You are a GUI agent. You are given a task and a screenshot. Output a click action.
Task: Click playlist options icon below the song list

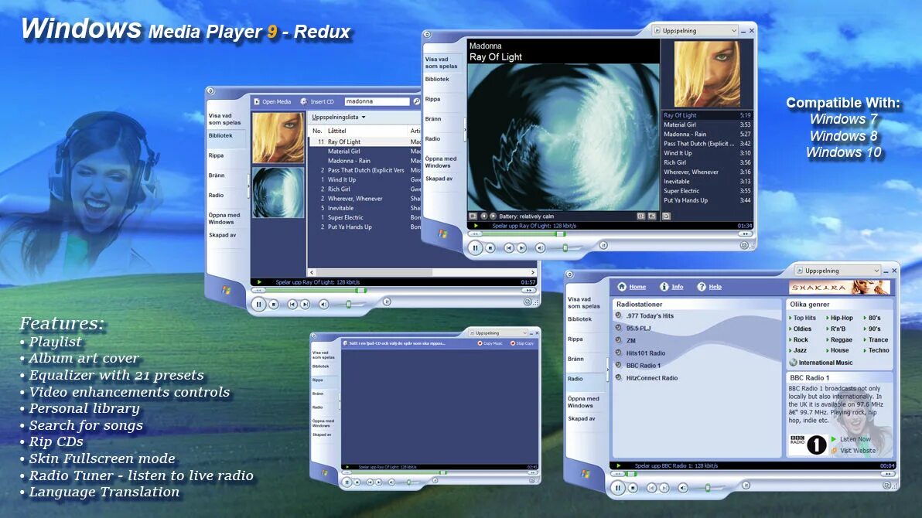coord(666,216)
